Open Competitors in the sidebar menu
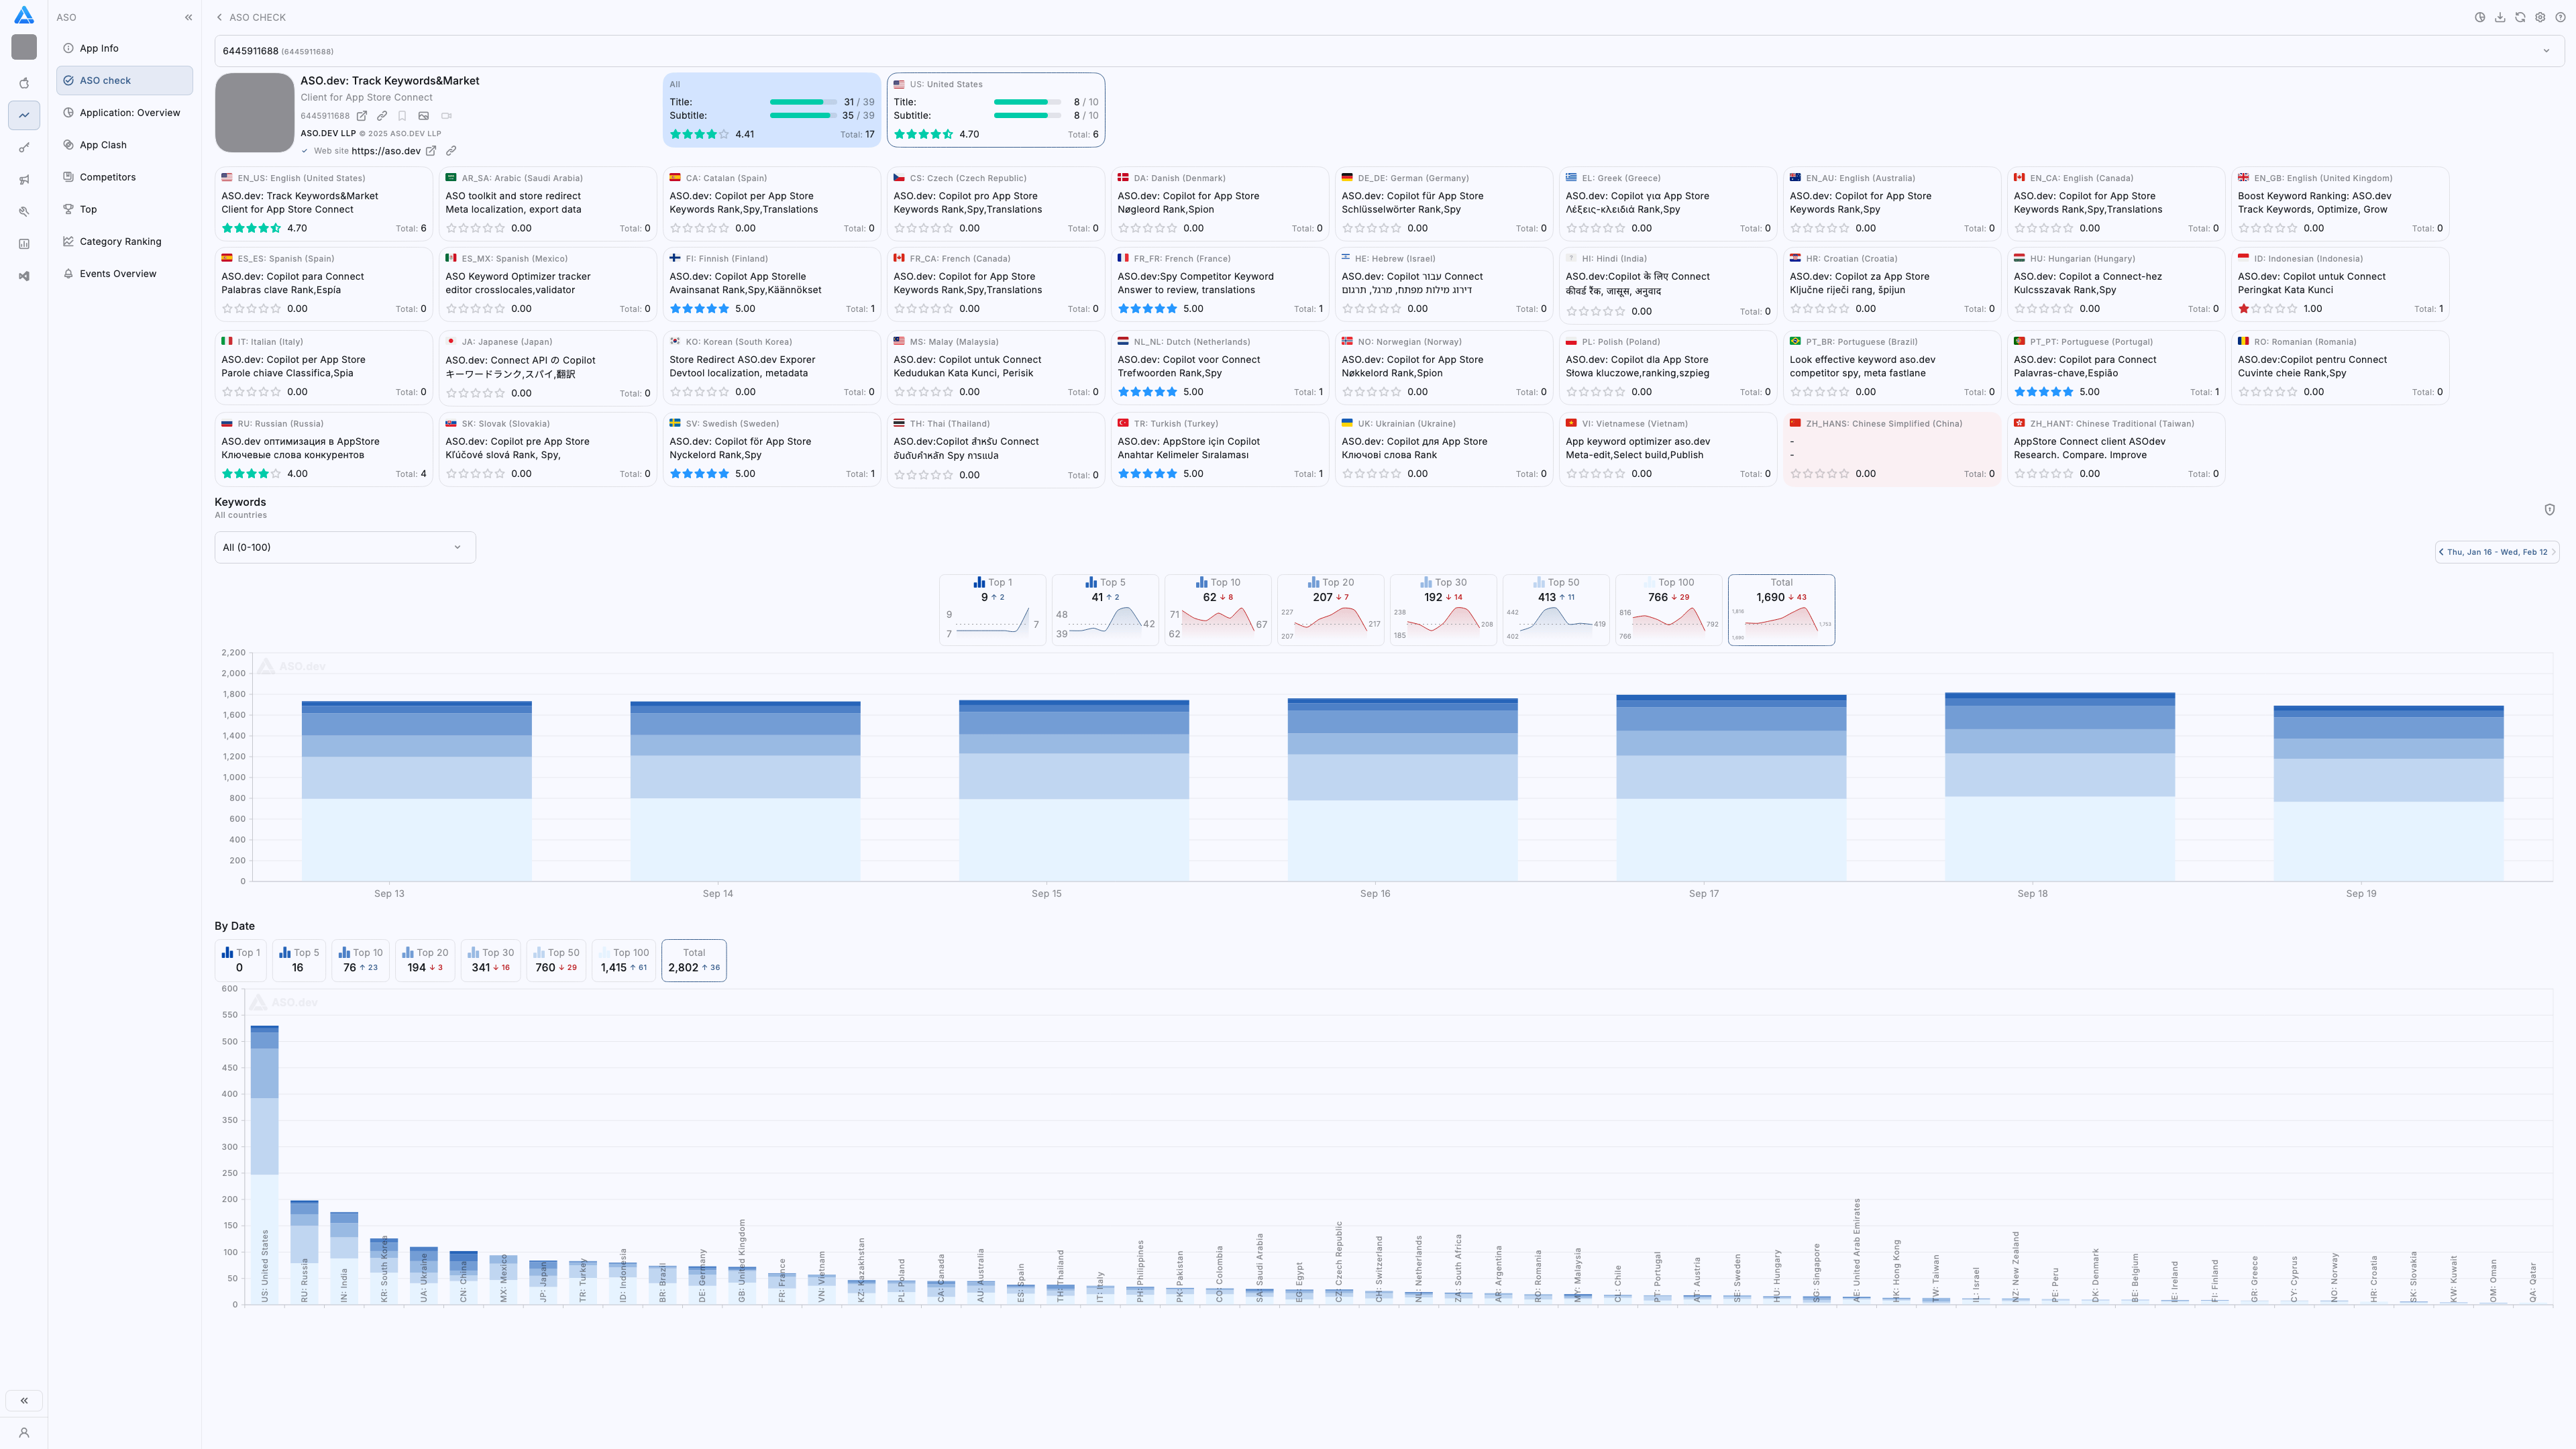2576x1449 pixels. (x=107, y=177)
